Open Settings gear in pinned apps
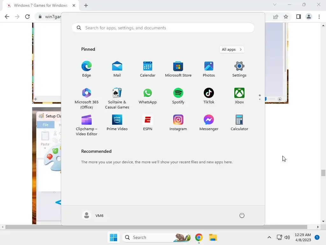Viewport: 326px width, 245px height. (239, 69)
